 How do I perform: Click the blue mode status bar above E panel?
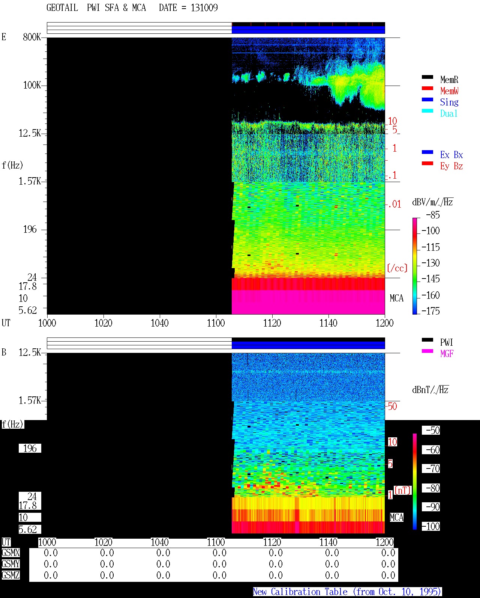pyautogui.click(x=308, y=30)
